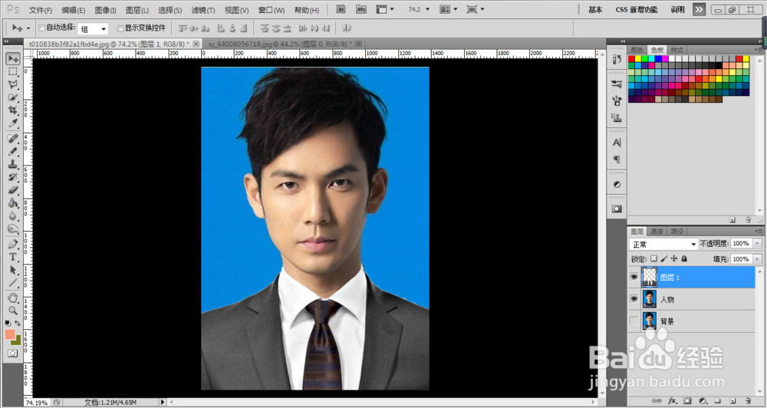Toggle Quick Mask mode icon
Viewport: 767px width, 408px height.
tap(13, 353)
